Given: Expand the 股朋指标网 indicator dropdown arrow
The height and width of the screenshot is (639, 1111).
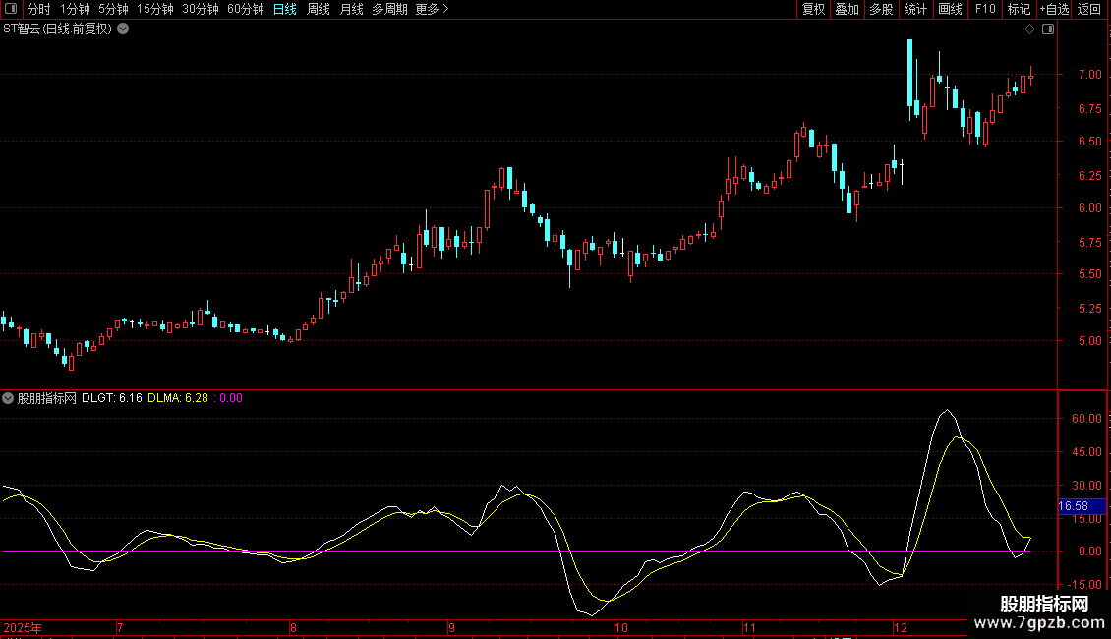Looking at the screenshot, I should click(9, 398).
